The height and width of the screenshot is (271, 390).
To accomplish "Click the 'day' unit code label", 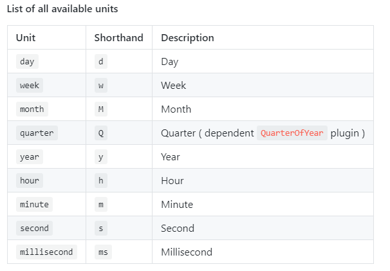I will 27,61.
